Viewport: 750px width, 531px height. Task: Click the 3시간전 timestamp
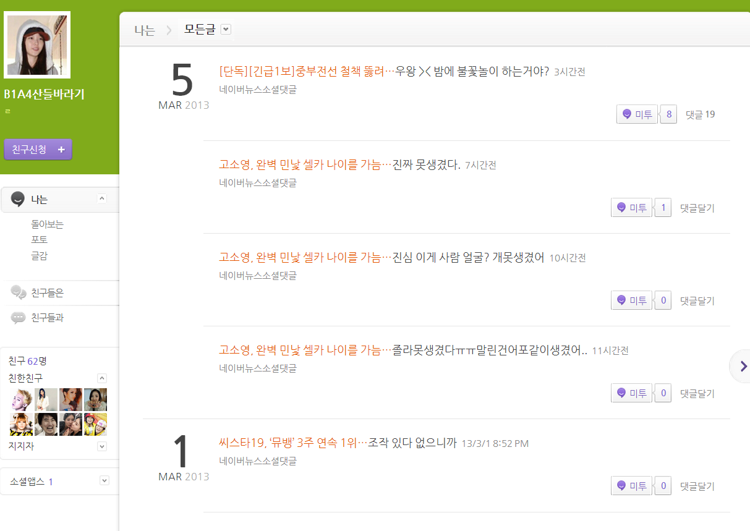(569, 72)
